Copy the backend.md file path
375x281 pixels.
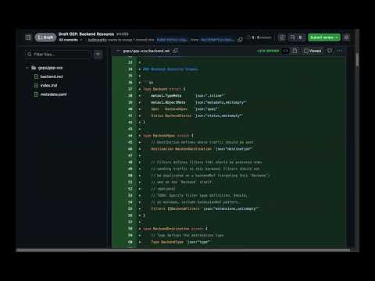pos(176,51)
